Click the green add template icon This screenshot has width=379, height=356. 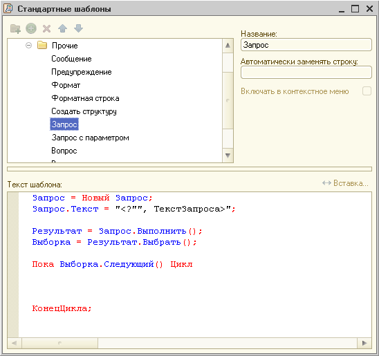click(x=31, y=28)
